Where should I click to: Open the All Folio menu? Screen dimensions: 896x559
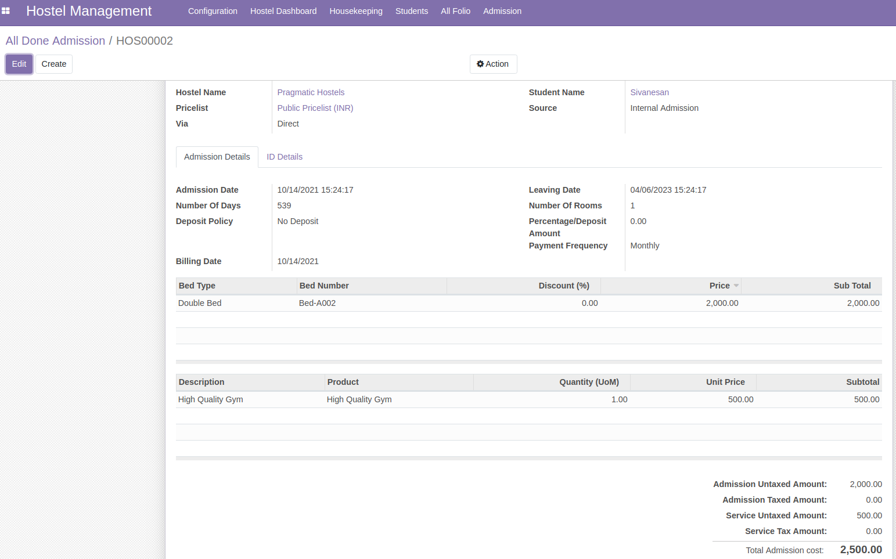pyautogui.click(x=455, y=11)
